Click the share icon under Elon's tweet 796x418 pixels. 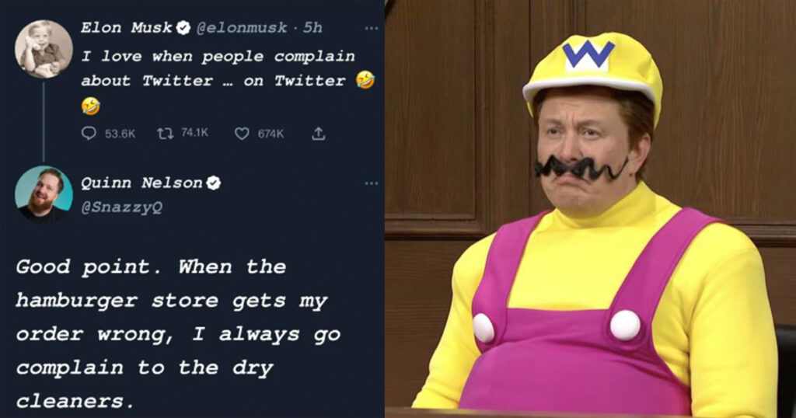point(318,134)
